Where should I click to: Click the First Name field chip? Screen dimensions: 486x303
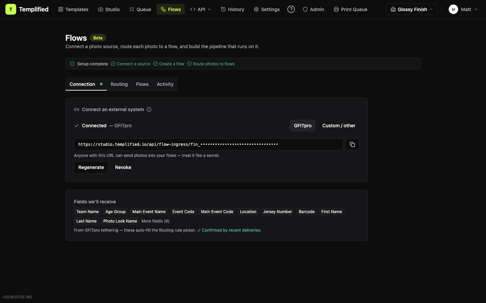332,212
